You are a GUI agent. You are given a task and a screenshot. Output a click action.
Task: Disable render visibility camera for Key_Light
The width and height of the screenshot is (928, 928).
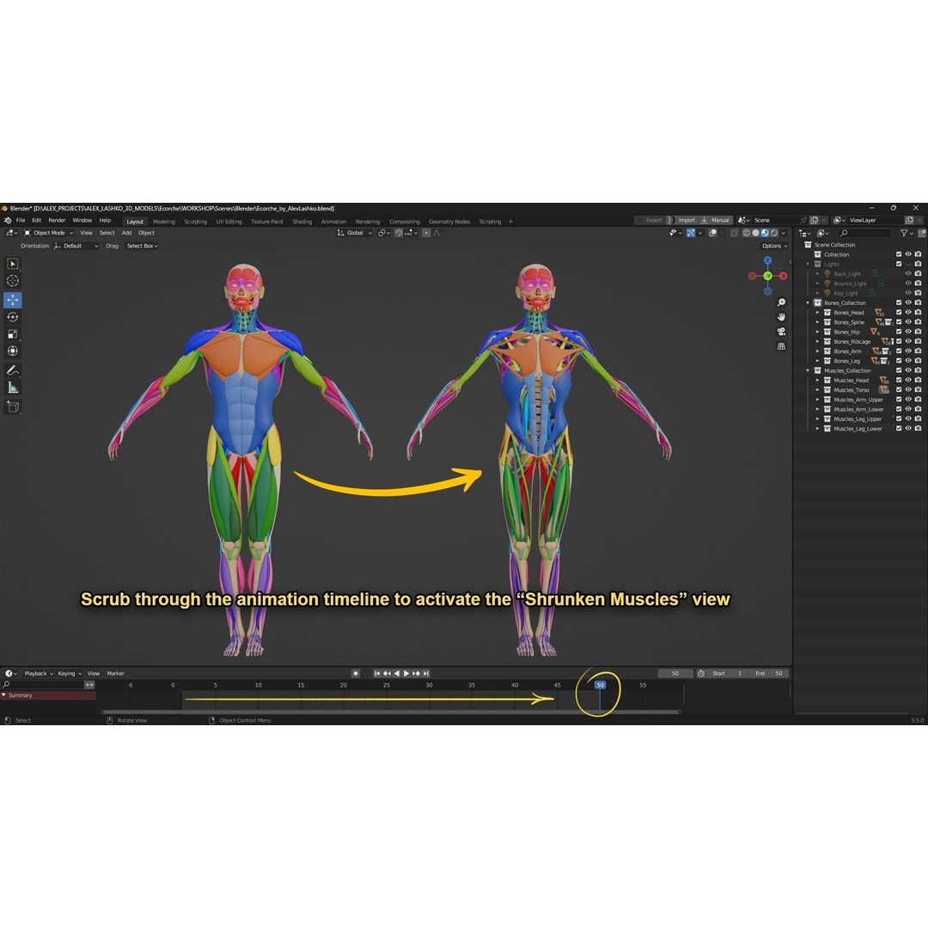918,293
